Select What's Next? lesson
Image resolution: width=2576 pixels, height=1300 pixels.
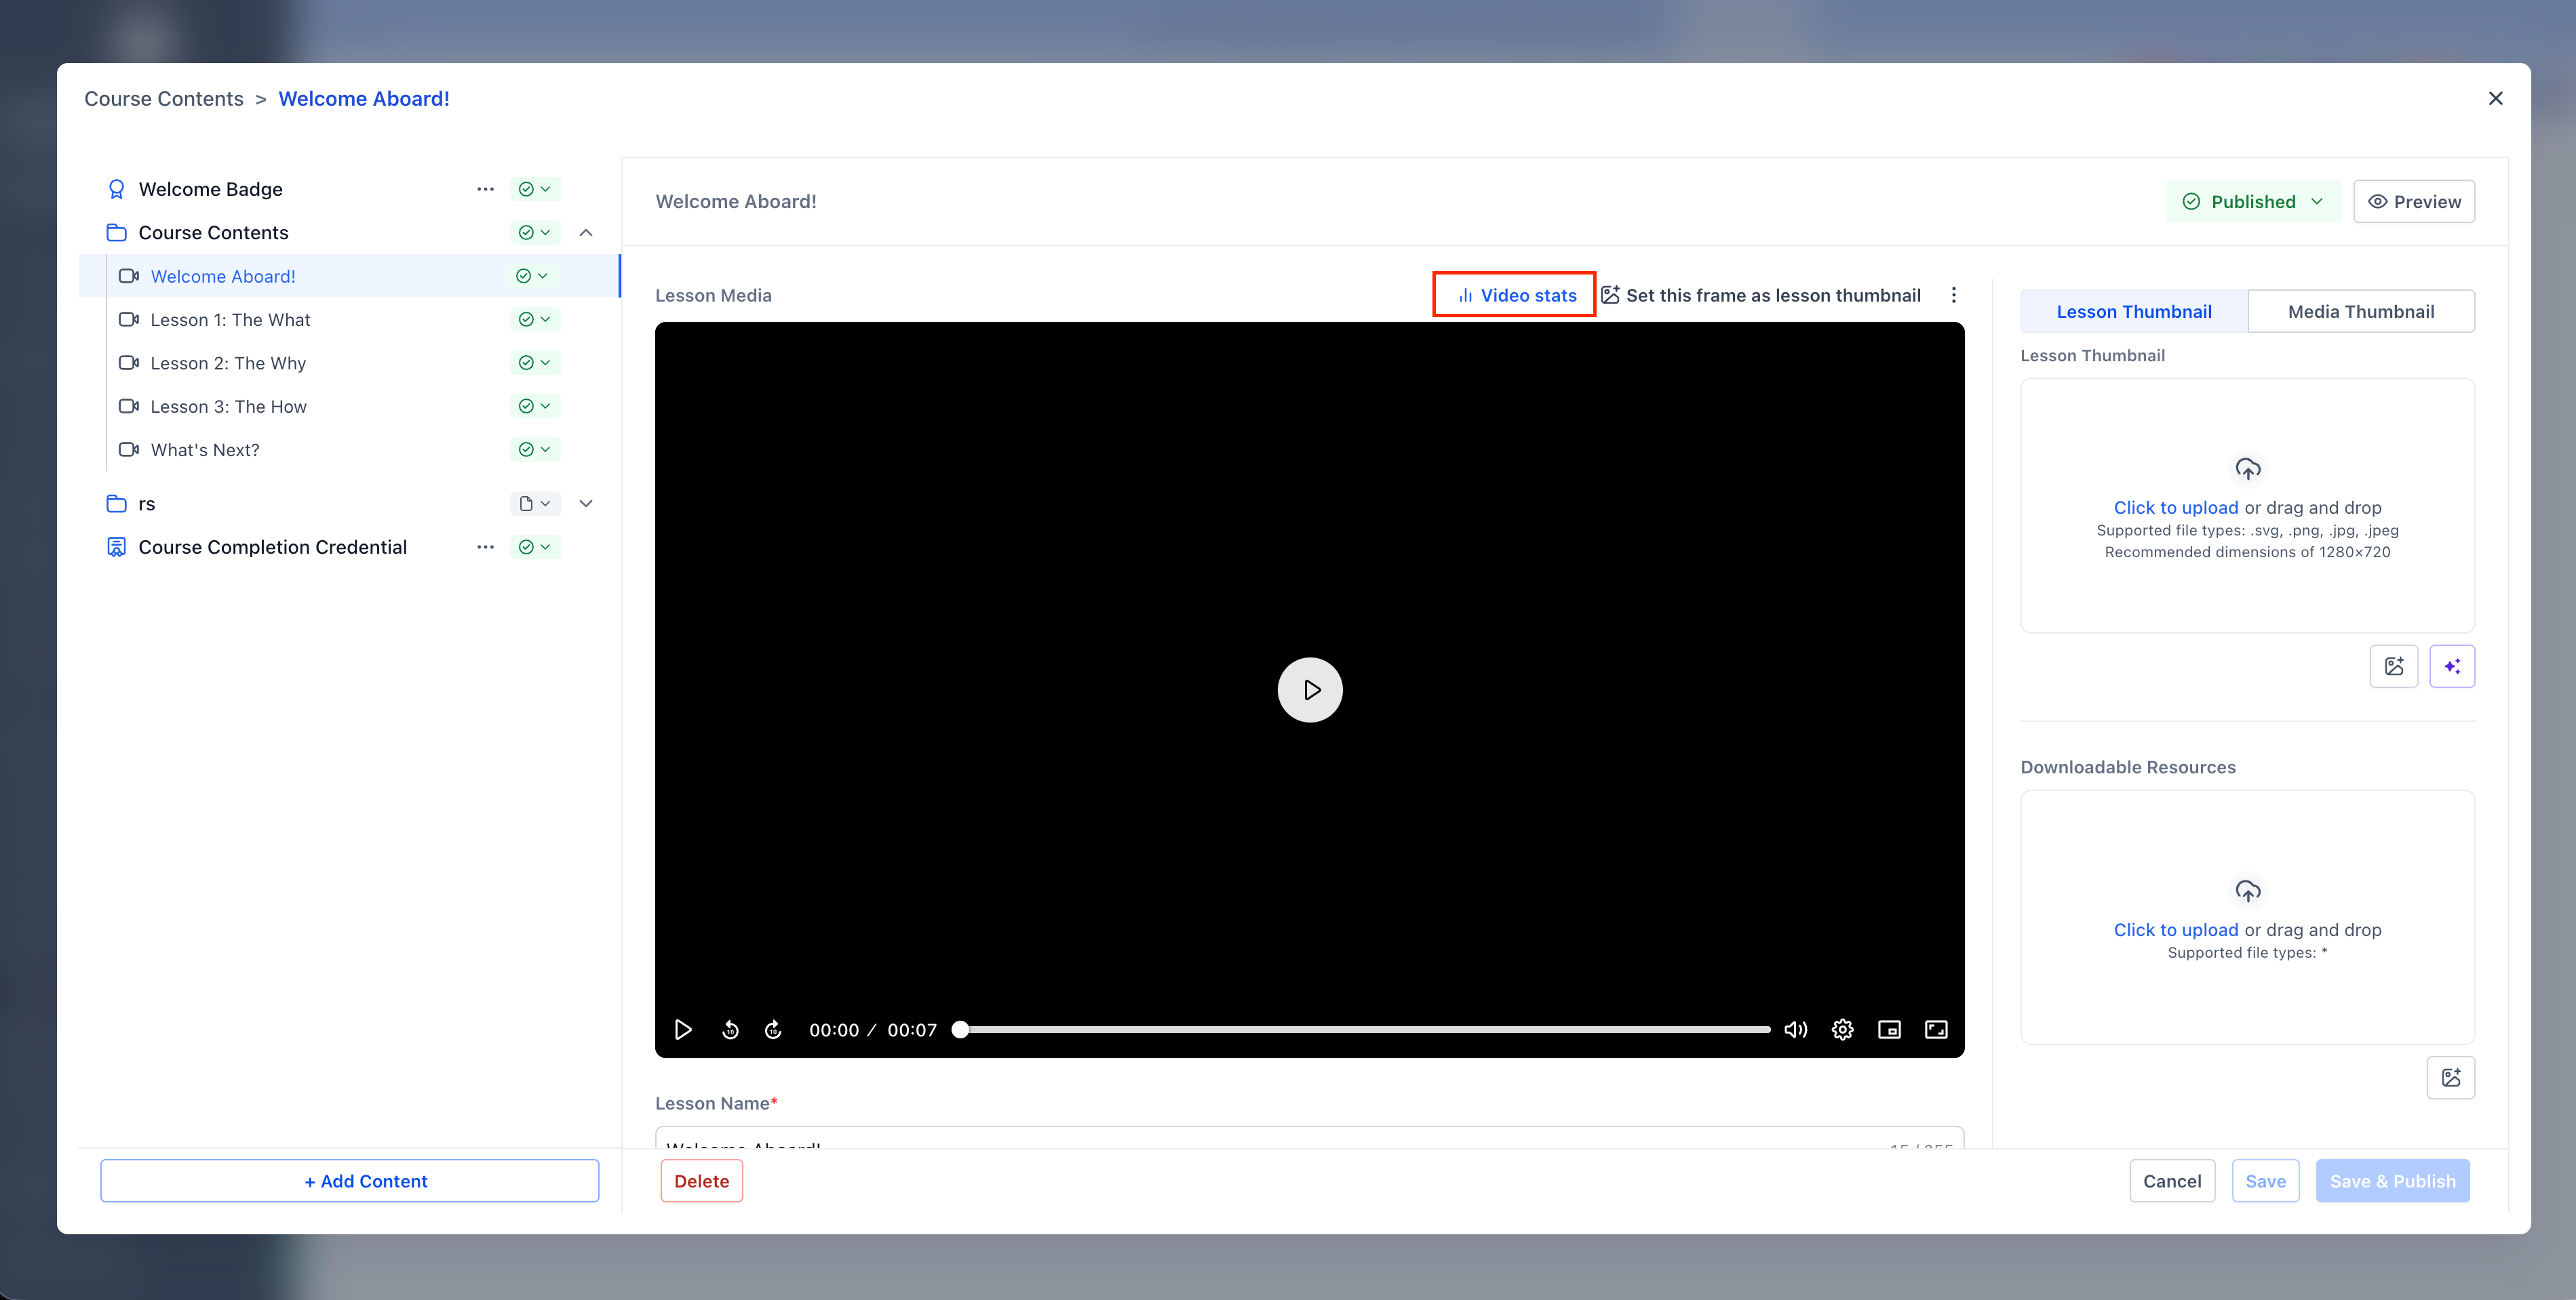(205, 451)
